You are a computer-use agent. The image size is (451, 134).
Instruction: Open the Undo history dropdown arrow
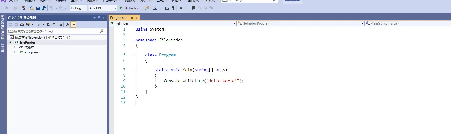tap(56, 8)
